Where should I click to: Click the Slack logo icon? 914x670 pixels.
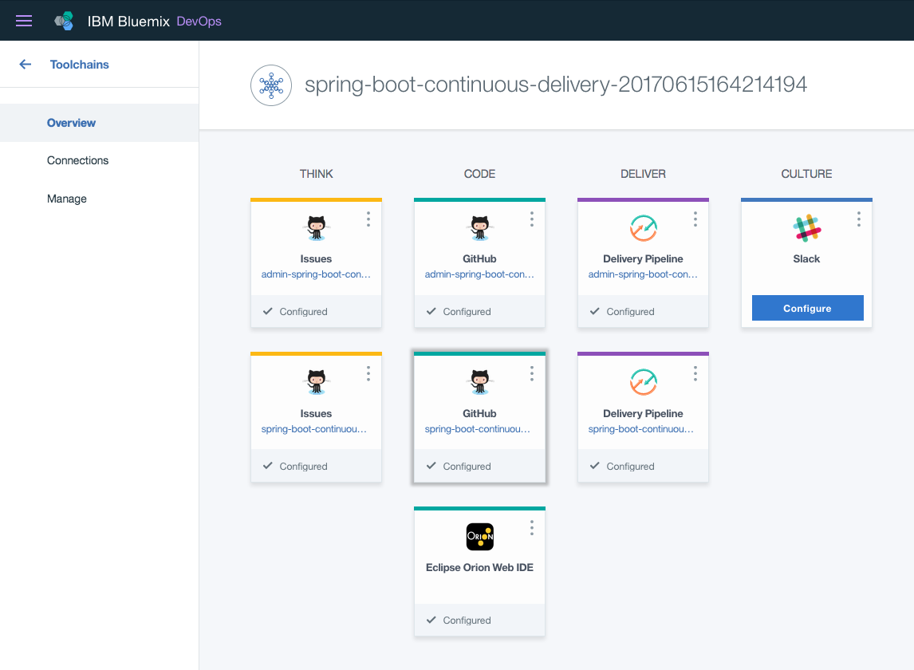807,228
